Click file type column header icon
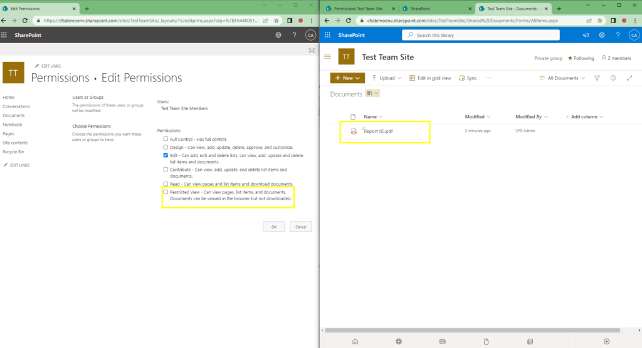The width and height of the screenshot is (642, 348). [353, 116]
